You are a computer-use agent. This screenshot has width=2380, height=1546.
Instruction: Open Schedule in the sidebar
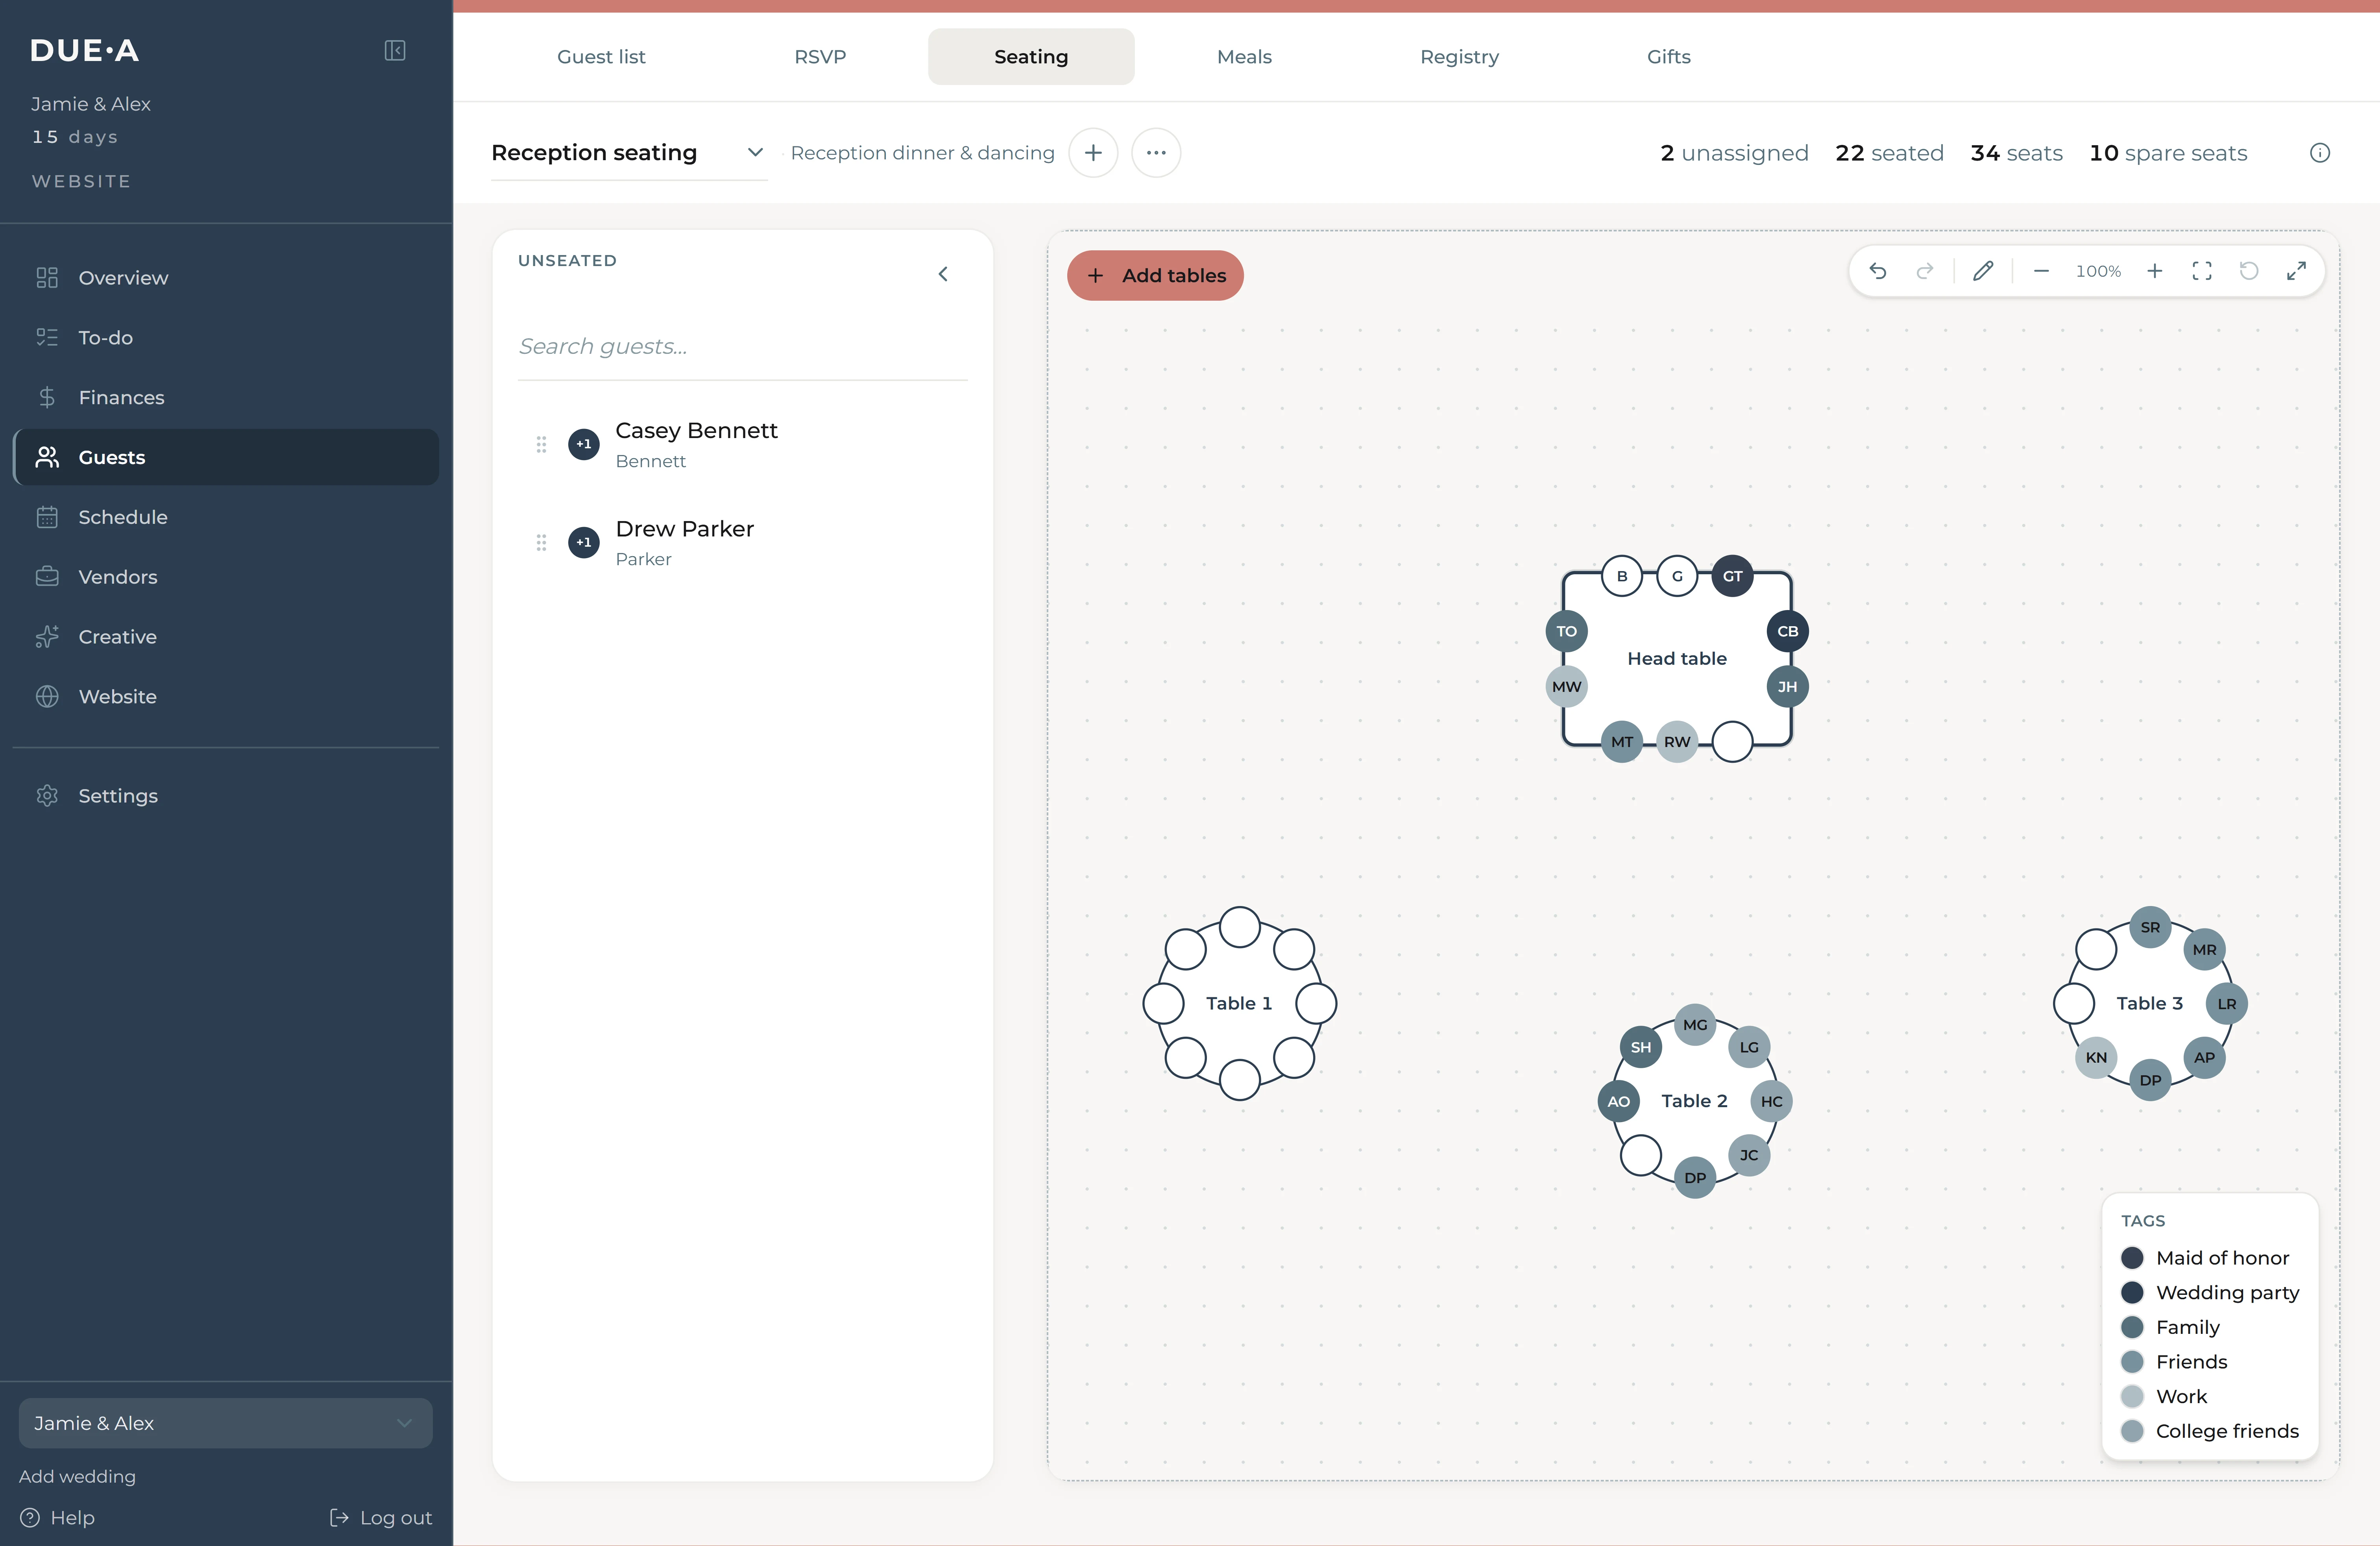click(x=226, y=517)
